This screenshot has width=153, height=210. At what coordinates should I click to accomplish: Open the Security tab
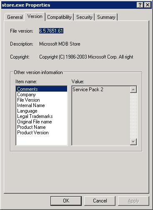point(84,17)
